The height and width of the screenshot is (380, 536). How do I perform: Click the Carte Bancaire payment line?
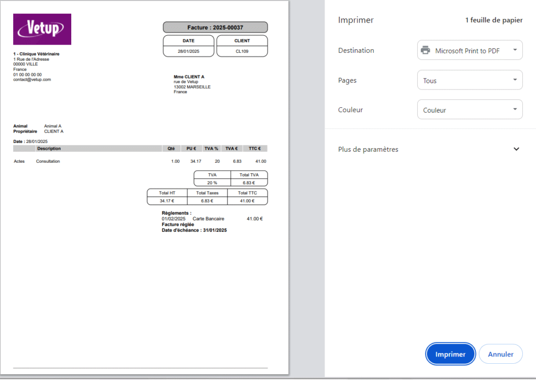(x=208, y=219)
